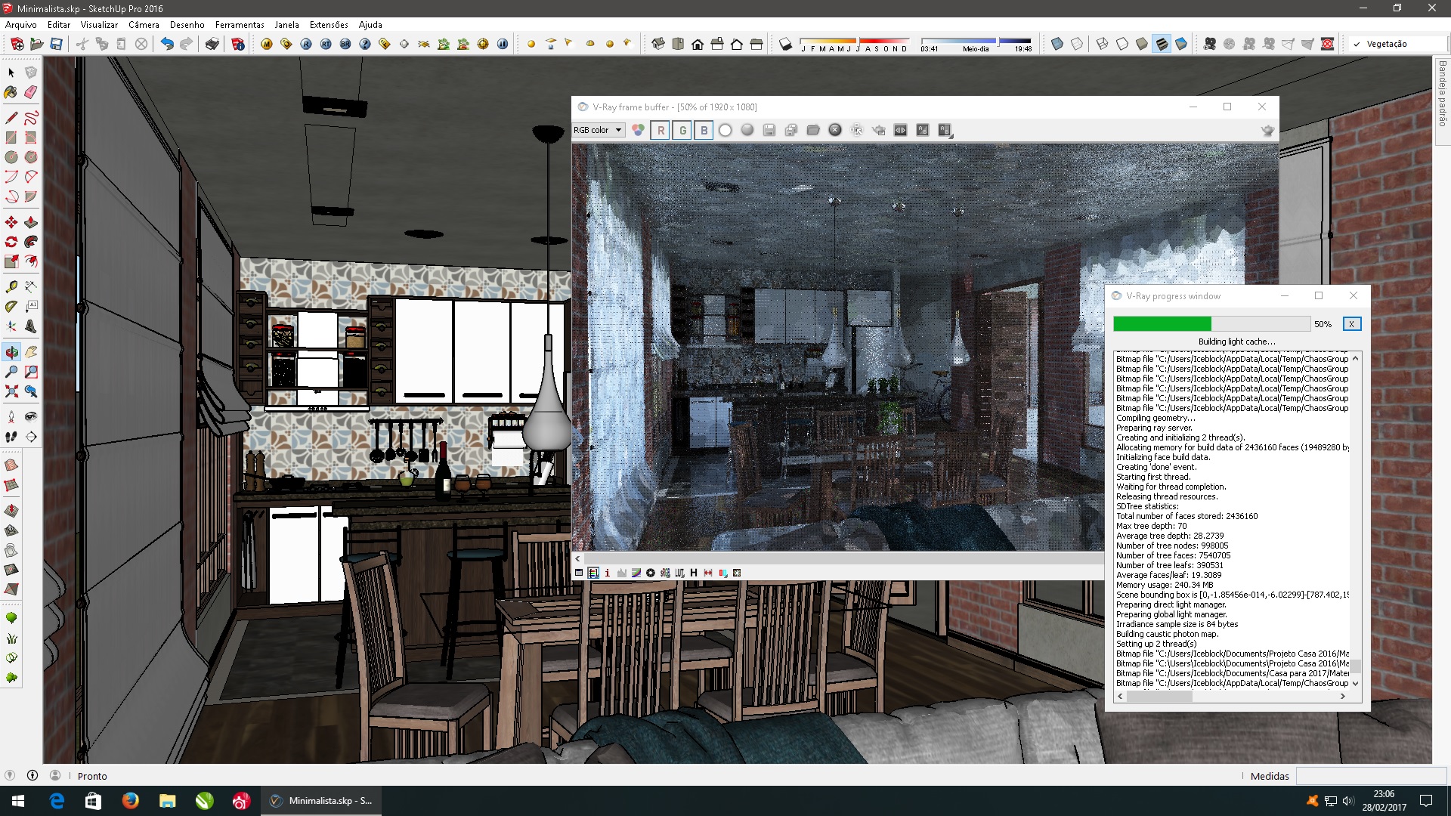
Task: Cancel render with progress X button
Action: 1351,324
